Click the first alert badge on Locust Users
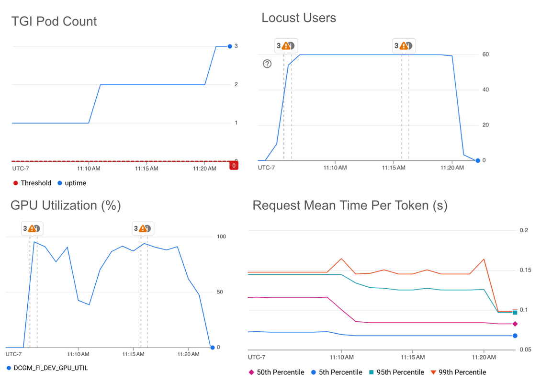 point(286,45)
